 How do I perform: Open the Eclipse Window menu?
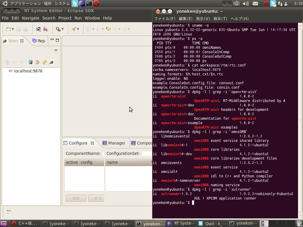(x=92, y=18)
